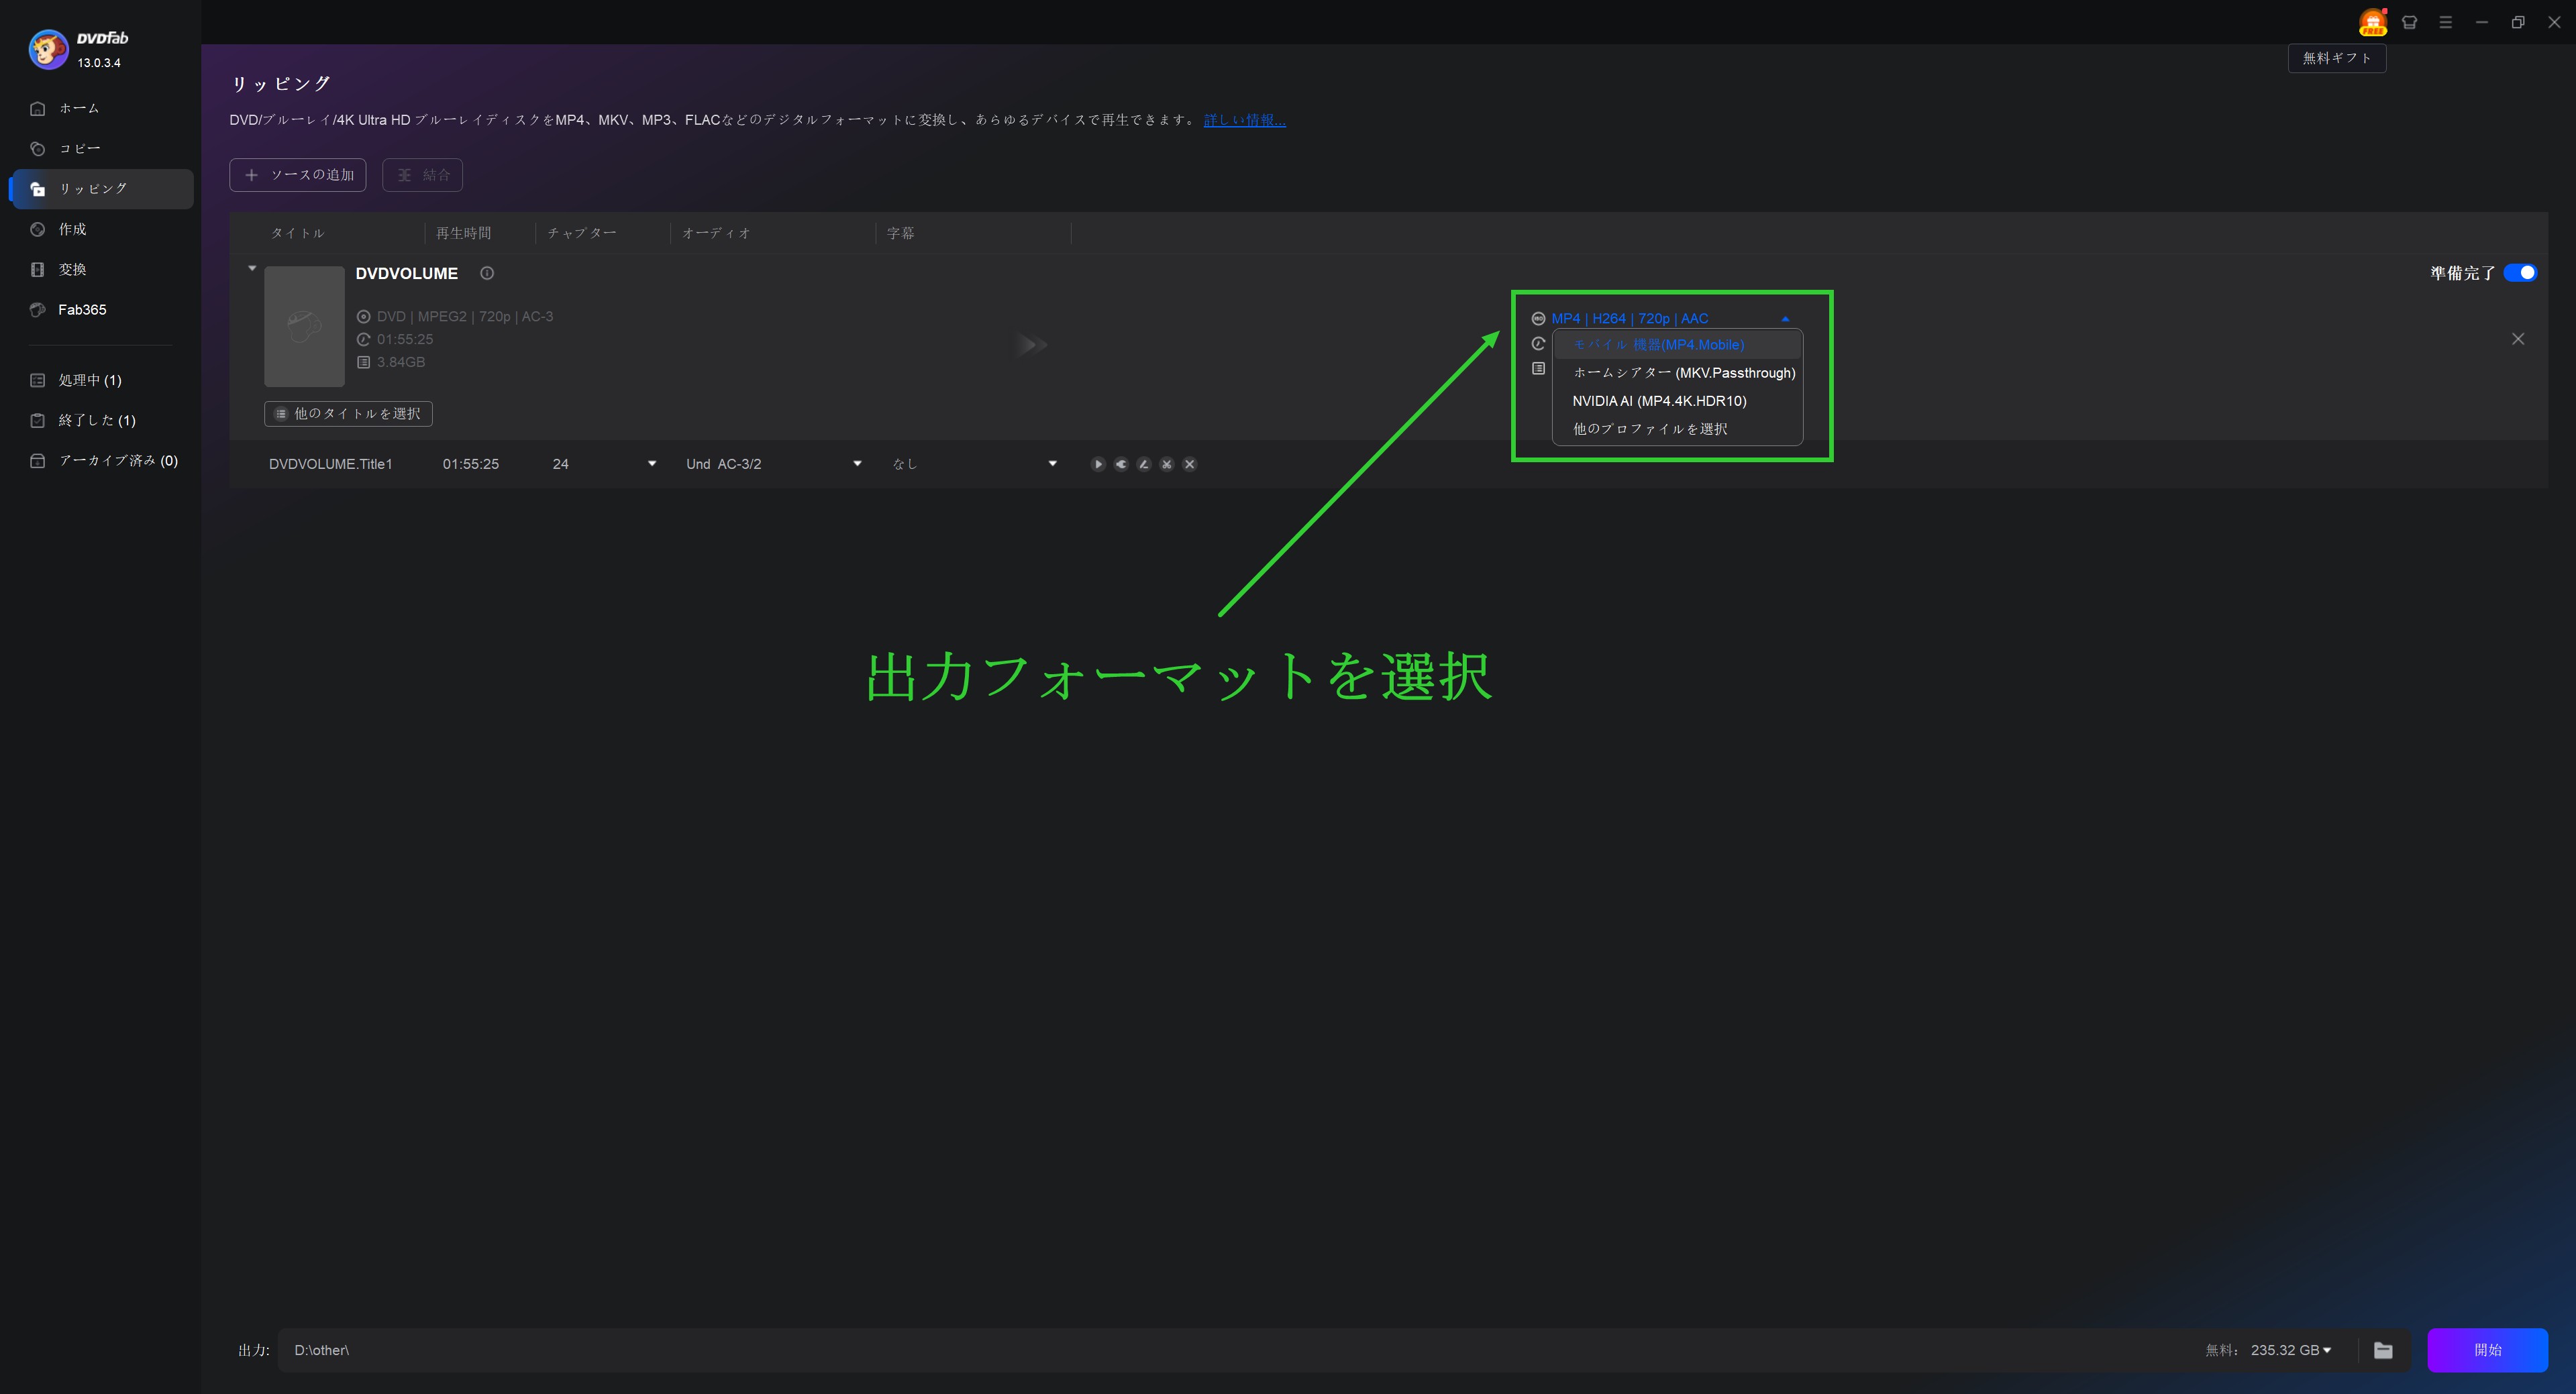Click the ソースの追加 button
Image resolution: width=2576 pixels, height=1394 pixels.
298,175
